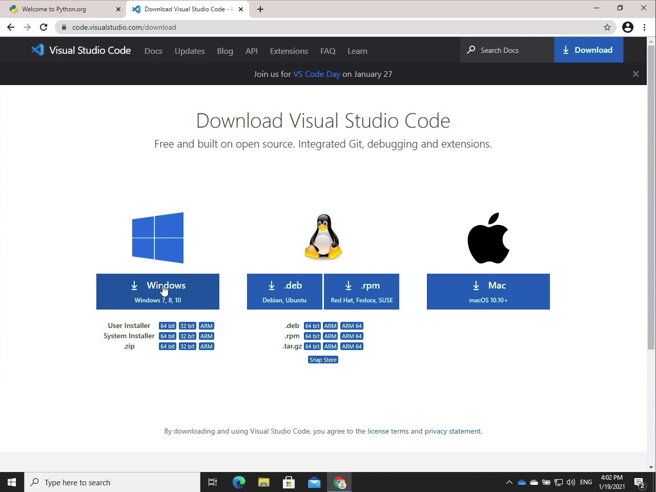The image size is (656, 492).
Task: Click the page vertical scrollbar thumb
Action: point(651,197)
